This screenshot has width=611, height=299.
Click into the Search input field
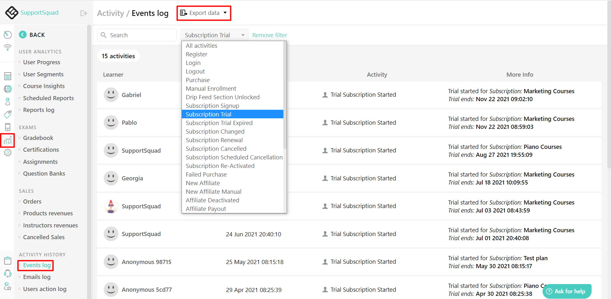[137, 35]
